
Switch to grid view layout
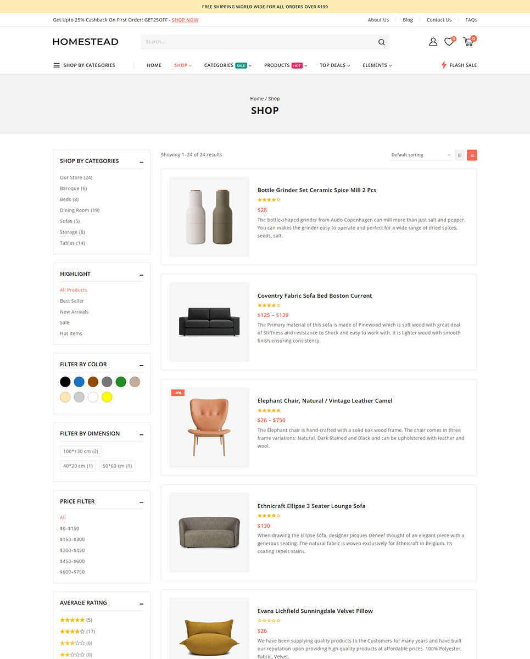pos(460,155)
